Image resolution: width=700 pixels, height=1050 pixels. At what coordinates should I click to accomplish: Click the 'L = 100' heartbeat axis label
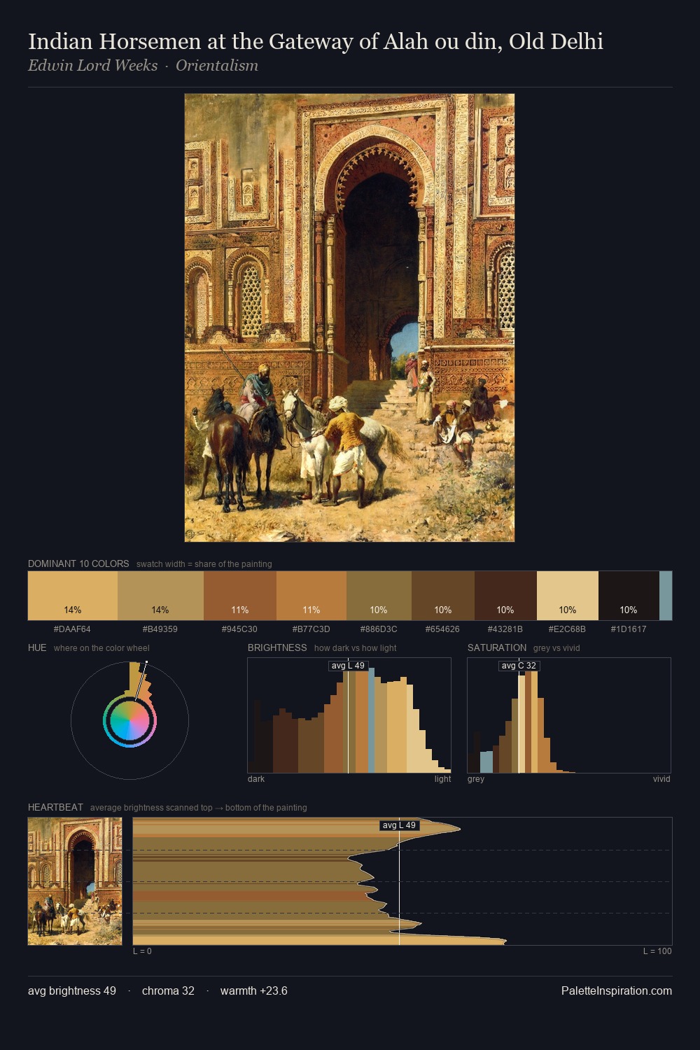(x=657, y=951)
